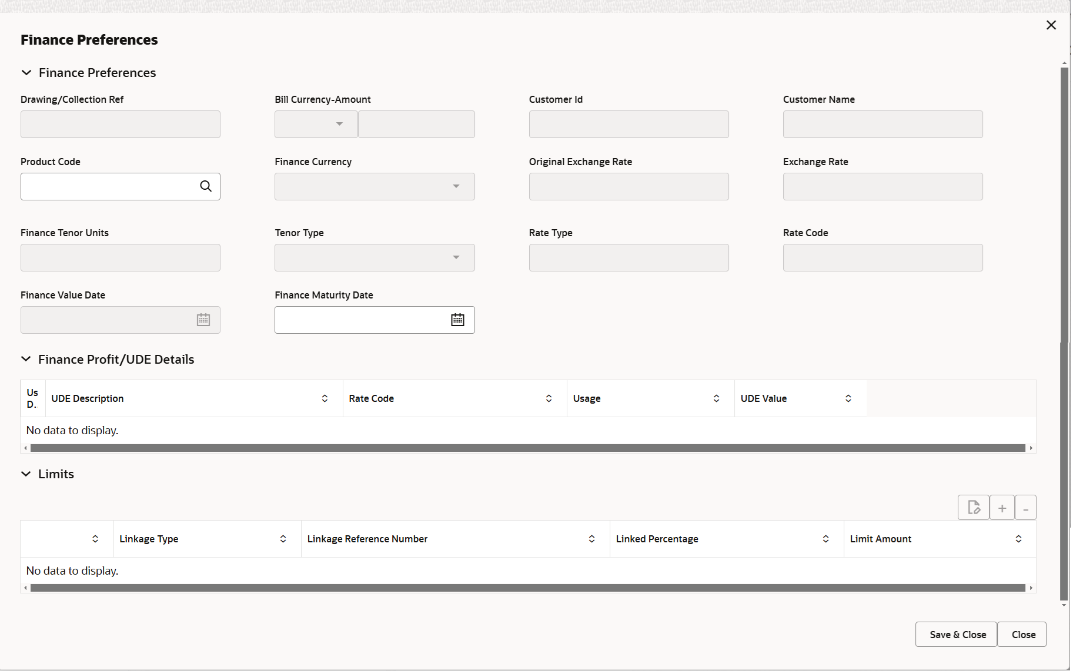Click the Rate Type field
Viewport: 1073px width, 671px height.
629,257
